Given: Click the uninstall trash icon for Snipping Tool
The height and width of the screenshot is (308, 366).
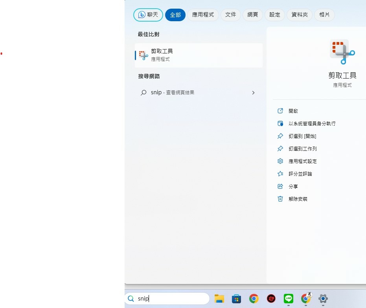Looking at the screenshot, I should (280, 199).
